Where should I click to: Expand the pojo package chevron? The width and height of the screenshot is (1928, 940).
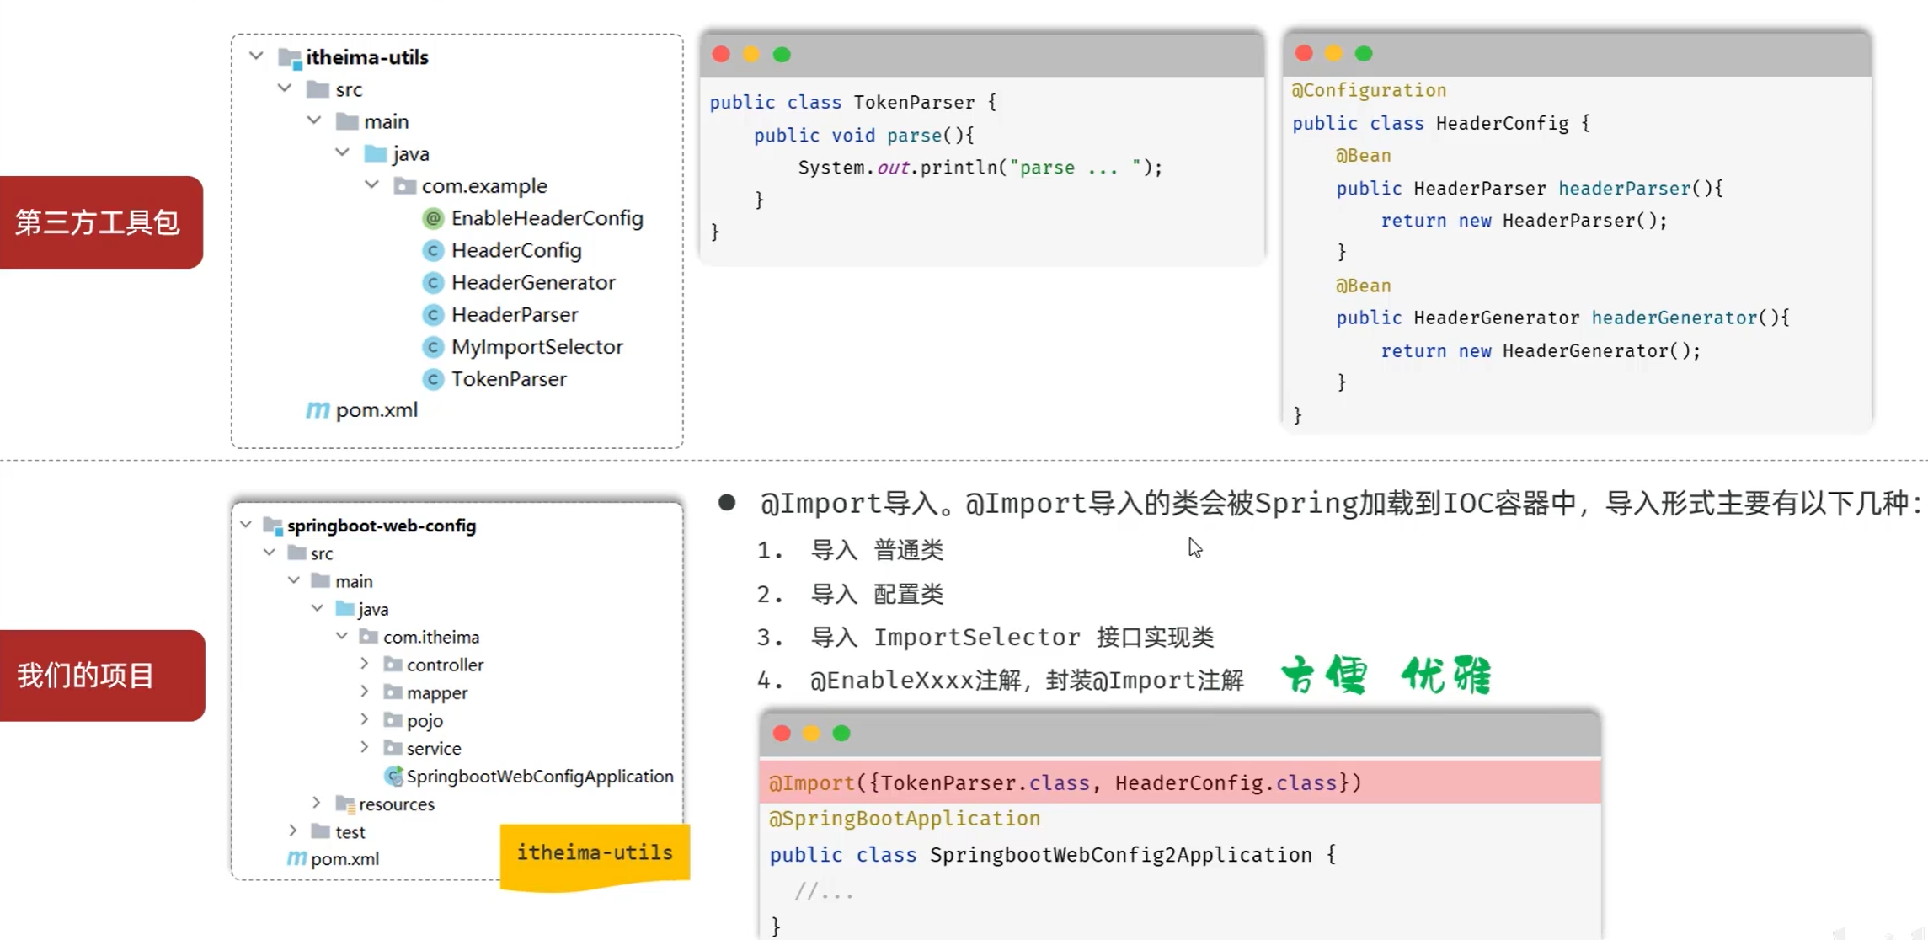point(365,719)
